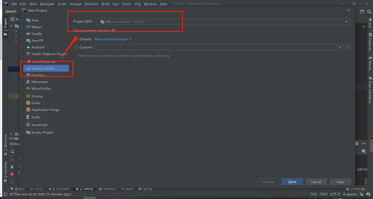Click the Next button
The height and width of the screenshot is (199, 373).
(x=292, y=182)
